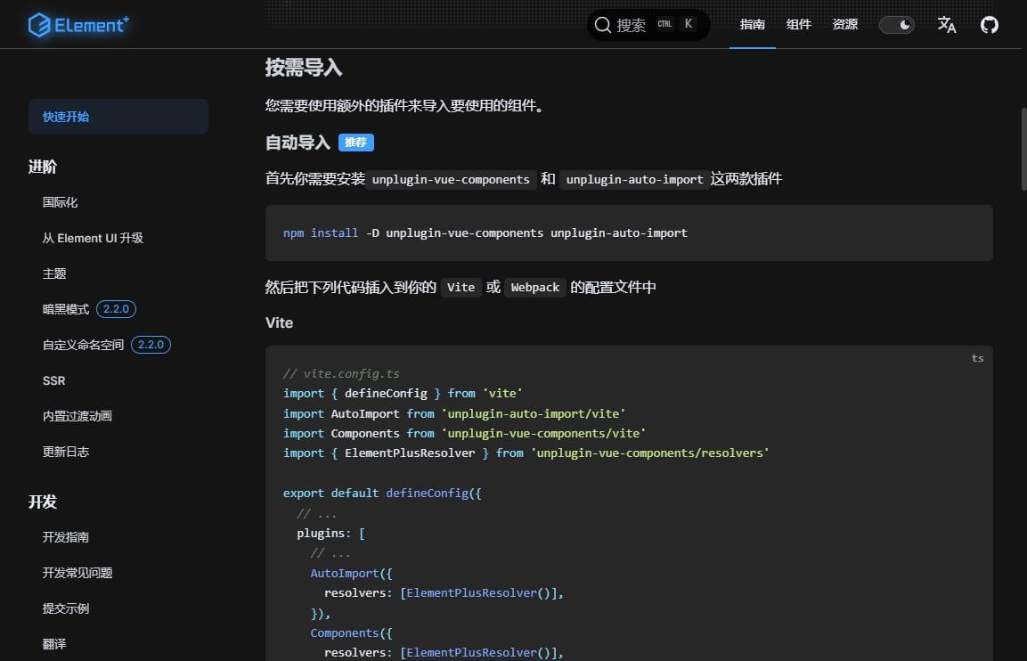Open the 组件 nav tab

(x=799, y=25)
